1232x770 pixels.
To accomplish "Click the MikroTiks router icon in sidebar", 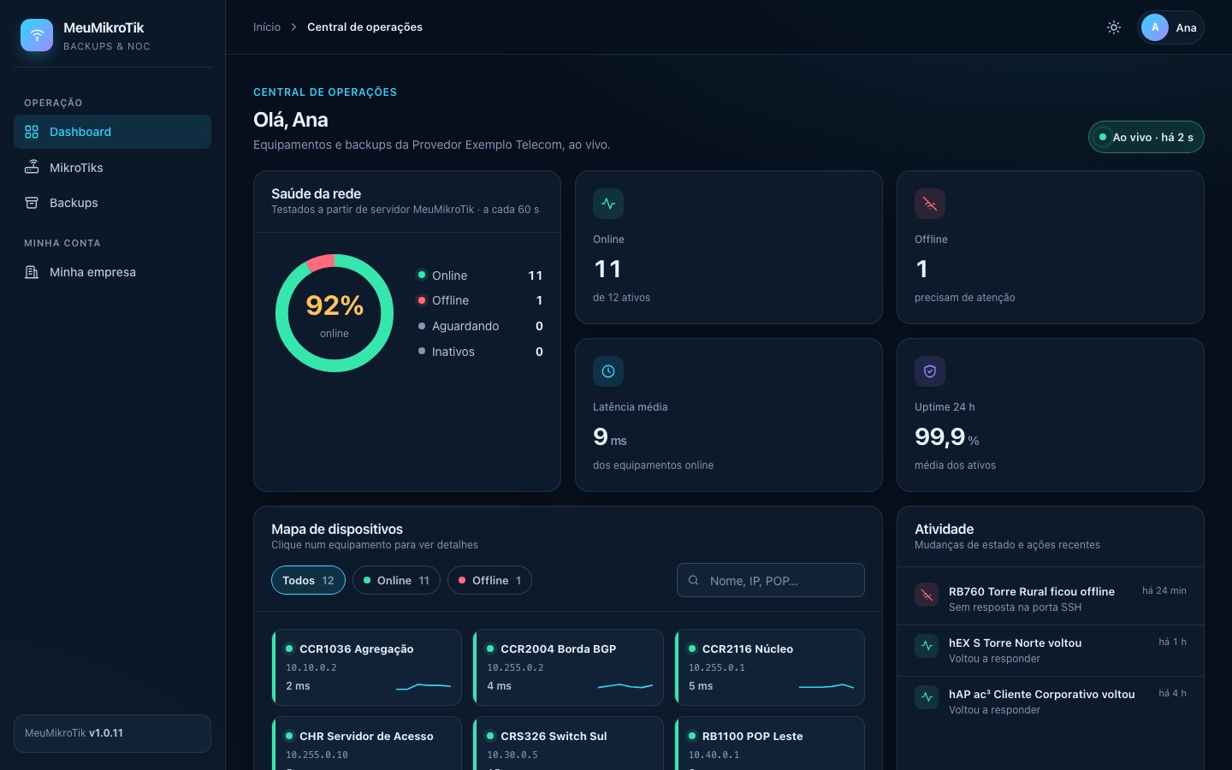I will click(x=32, y=168).
